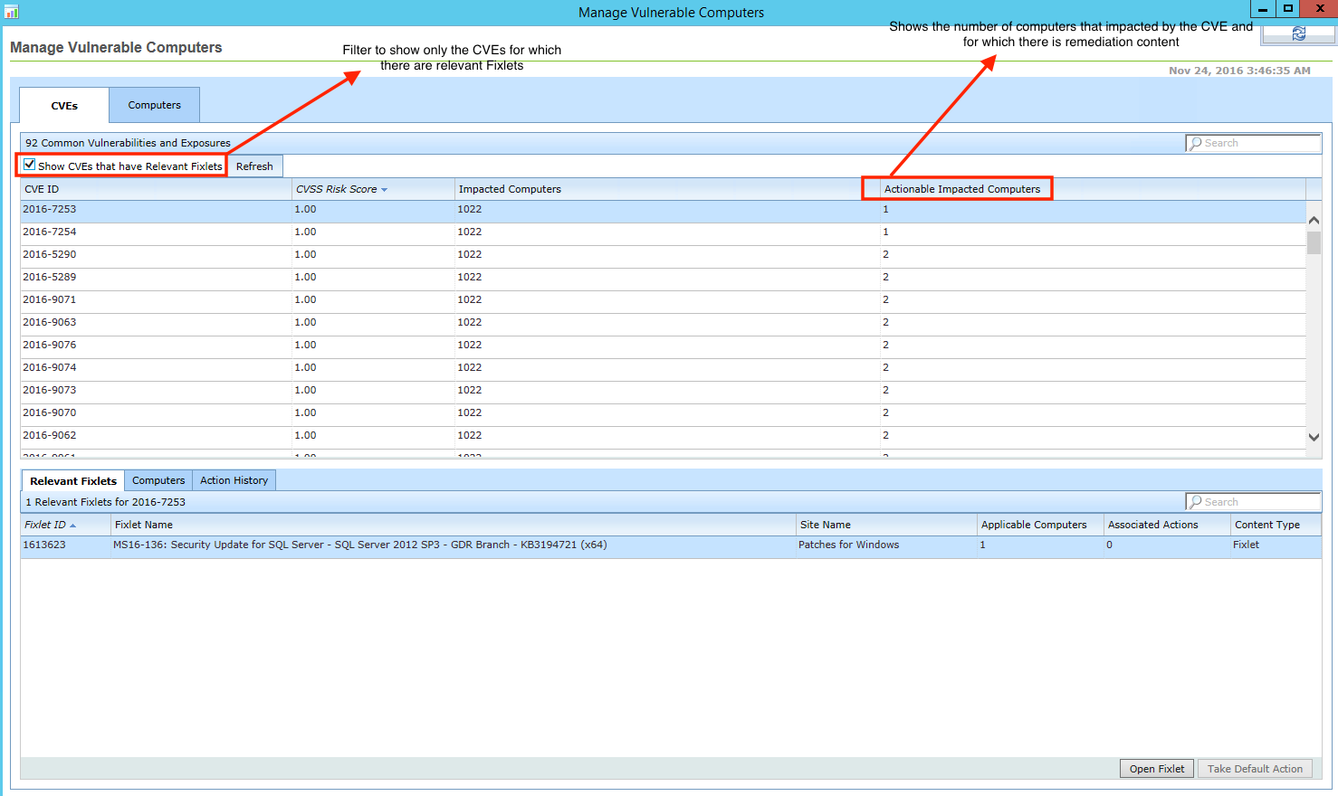Image resolution: width=1338 pixels, height=796 pixels.
Task: Toggle the CVSS Risk Score sort arrow
Action: click(x=384, y=190)
